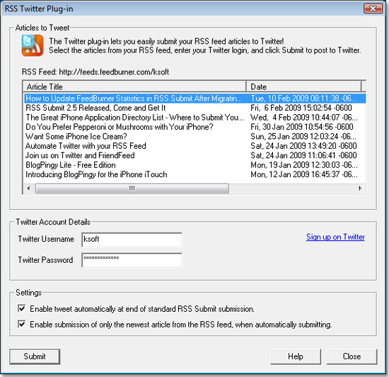Click the right scroll arrow of article list

pos(360,188)
